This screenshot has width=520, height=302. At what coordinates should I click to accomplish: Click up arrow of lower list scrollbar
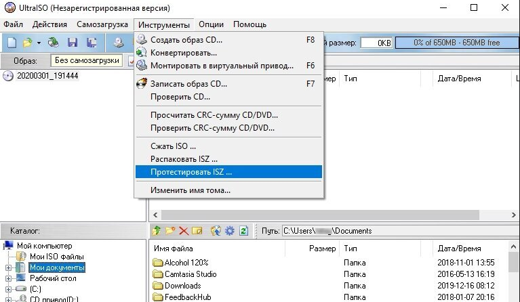(x=513, y=246)
